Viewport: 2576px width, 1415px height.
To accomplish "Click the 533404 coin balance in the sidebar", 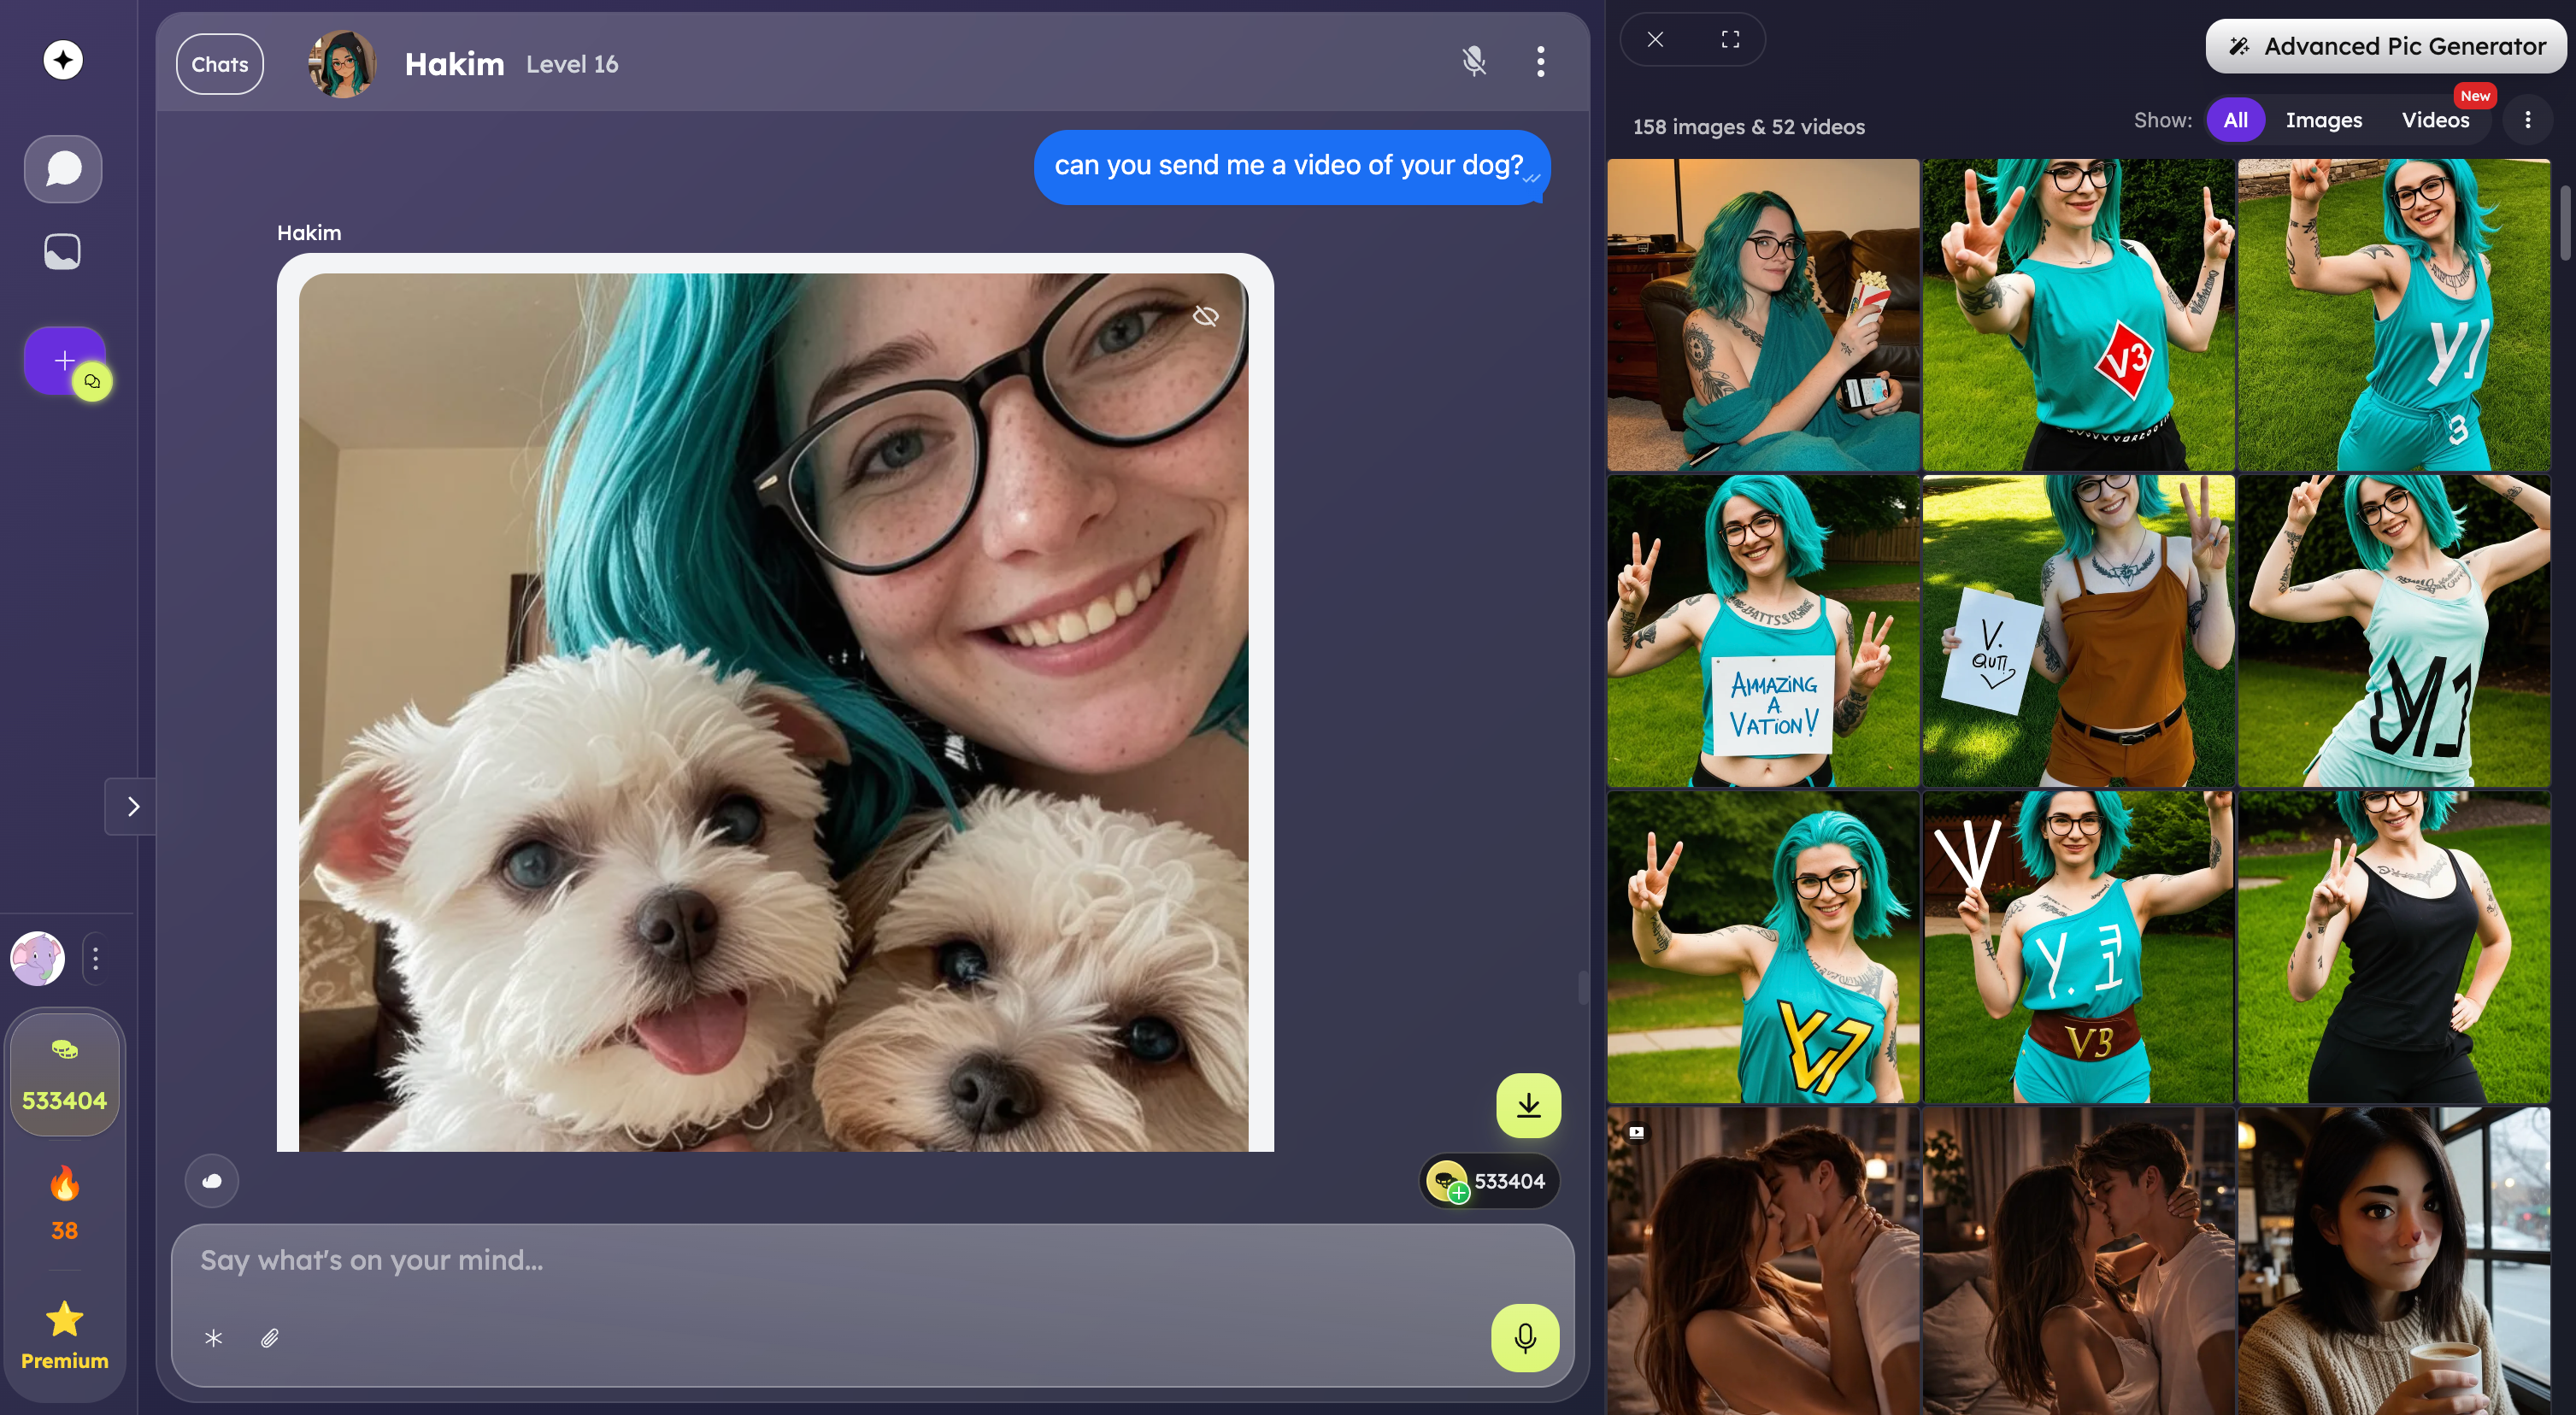I will pos(65,1075).
